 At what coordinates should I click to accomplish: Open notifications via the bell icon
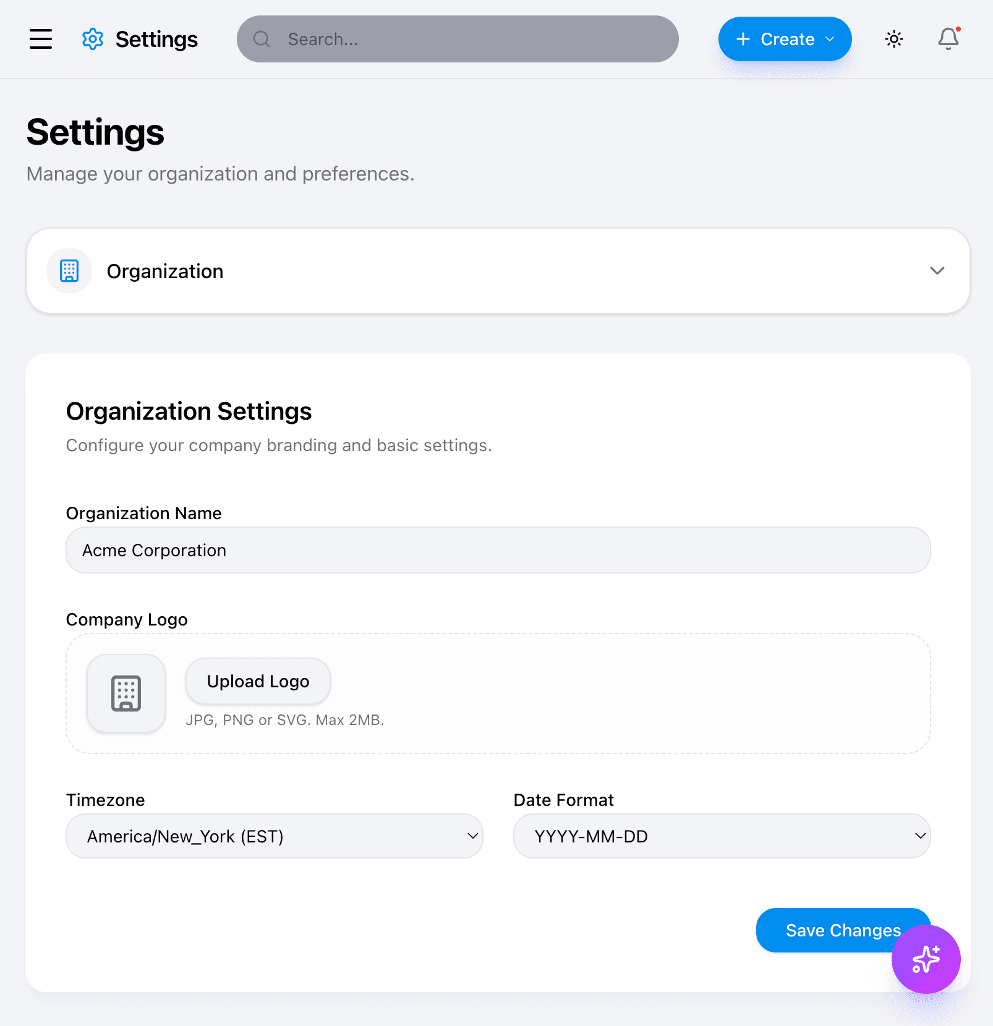947,40
